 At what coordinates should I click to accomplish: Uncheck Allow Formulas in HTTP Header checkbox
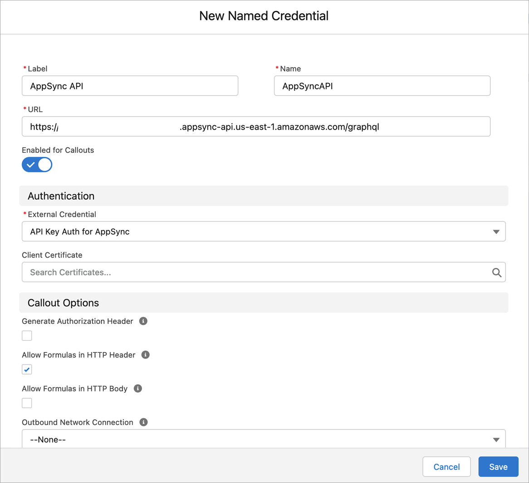(27, 369)
